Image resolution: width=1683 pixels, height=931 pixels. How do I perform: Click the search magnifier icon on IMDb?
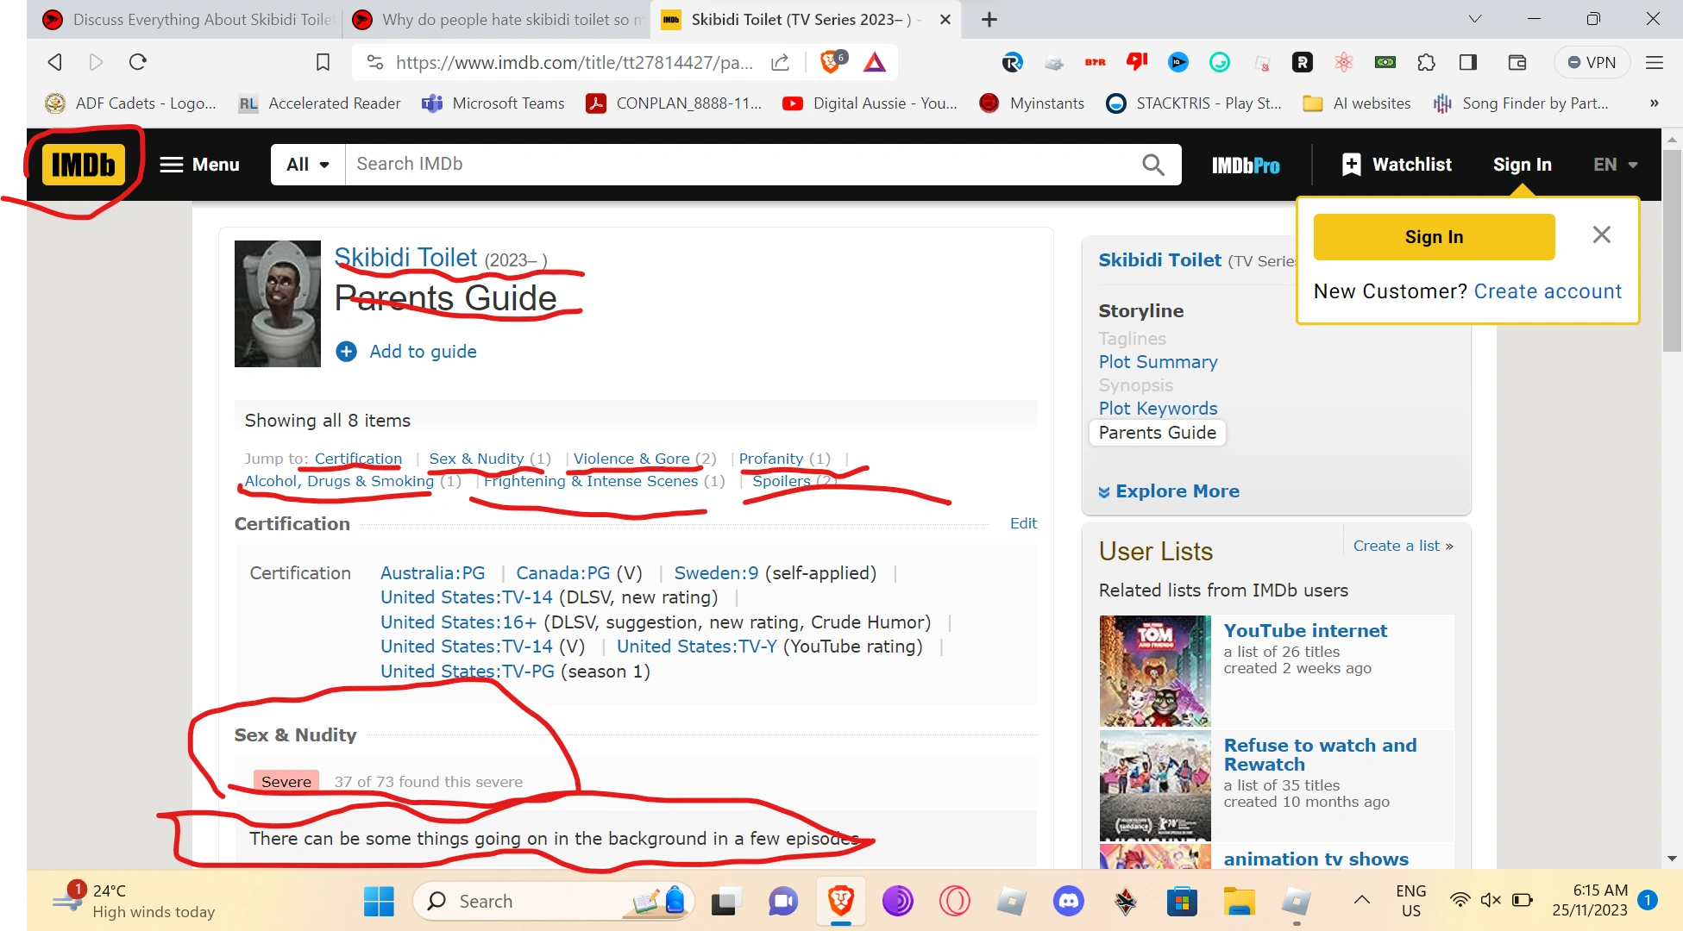[x=1153, y=164]
